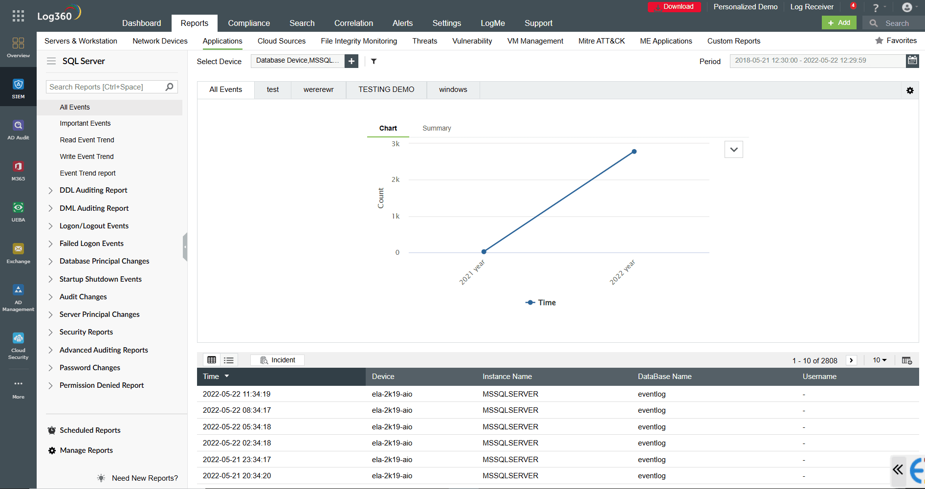Go to next page of results

(851, 360)
